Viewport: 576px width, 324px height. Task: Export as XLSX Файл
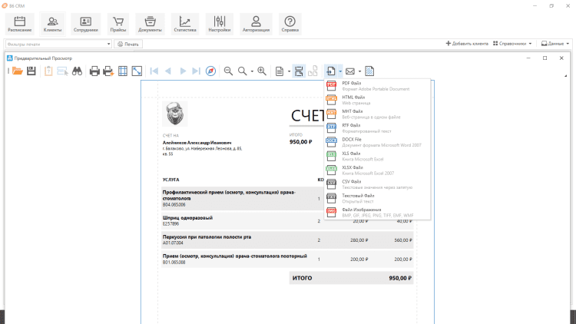tap(377, 170)
